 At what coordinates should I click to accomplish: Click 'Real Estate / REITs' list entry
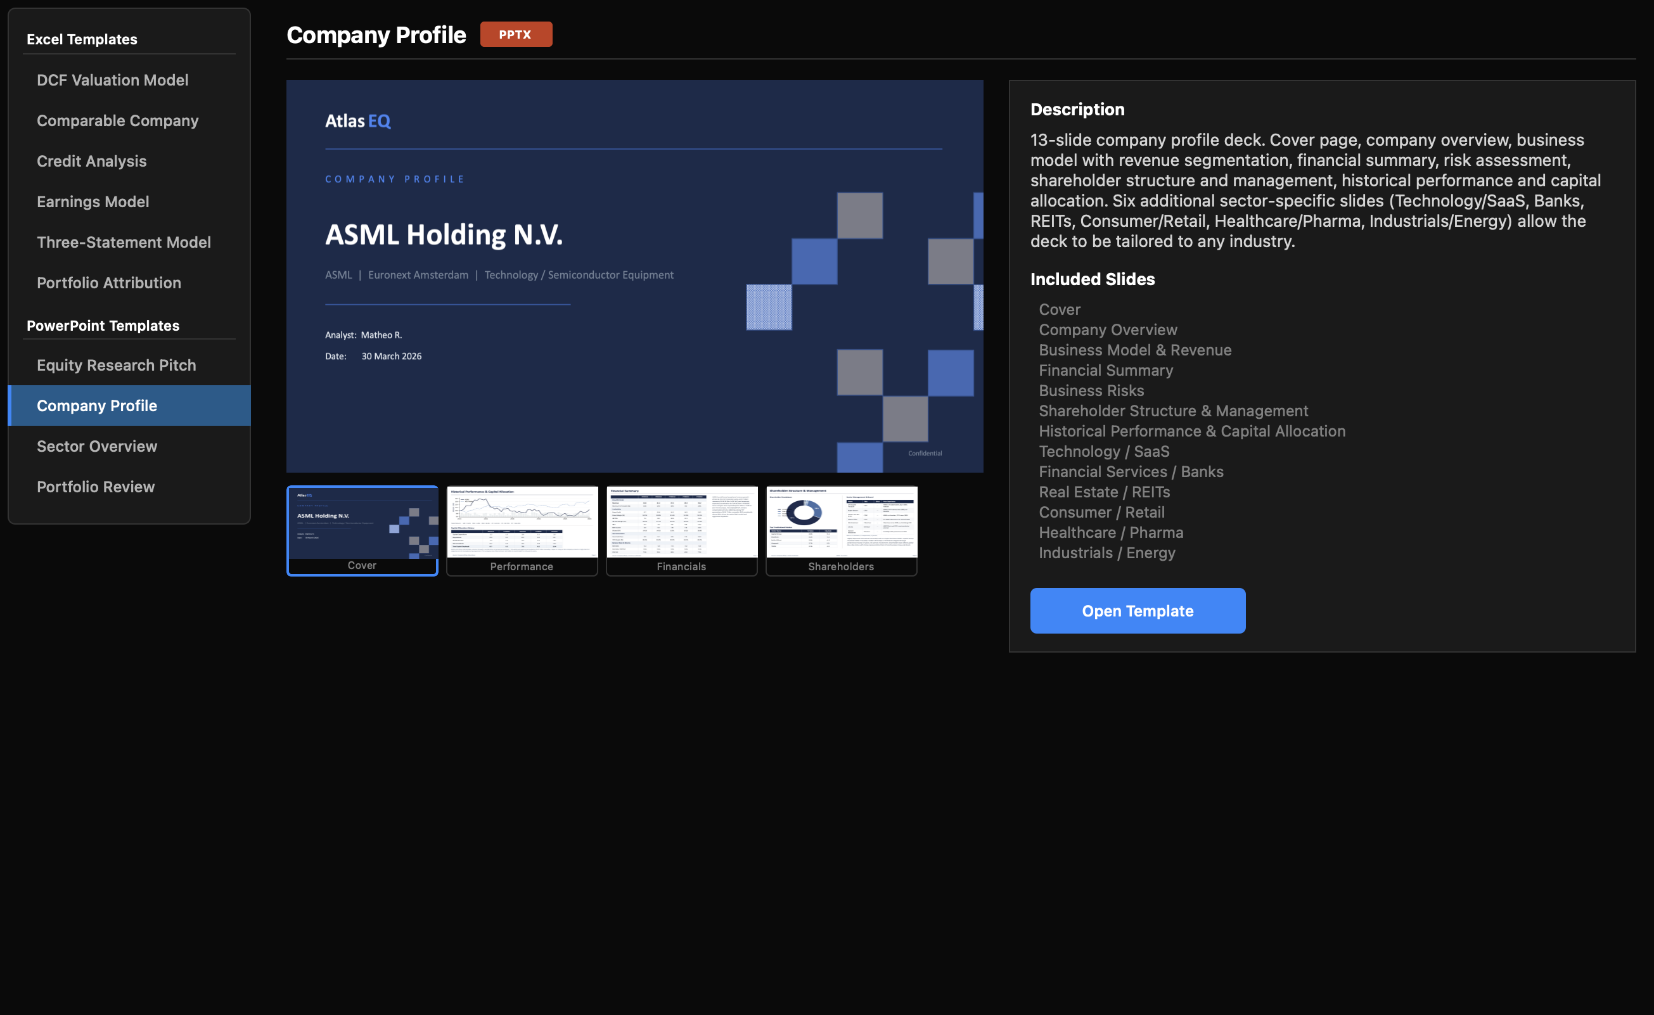pyautogui.click(x=1104, y=492)
